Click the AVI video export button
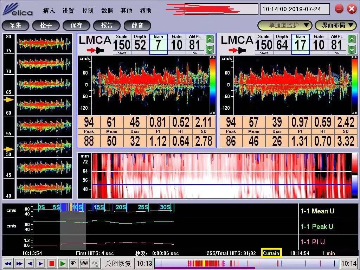This screenshot has width=360, height=270. [x=95, y=263]
